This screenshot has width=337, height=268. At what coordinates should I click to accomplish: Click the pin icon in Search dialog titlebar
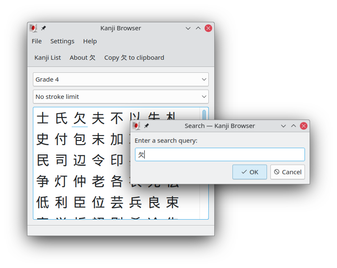point(146,126)
